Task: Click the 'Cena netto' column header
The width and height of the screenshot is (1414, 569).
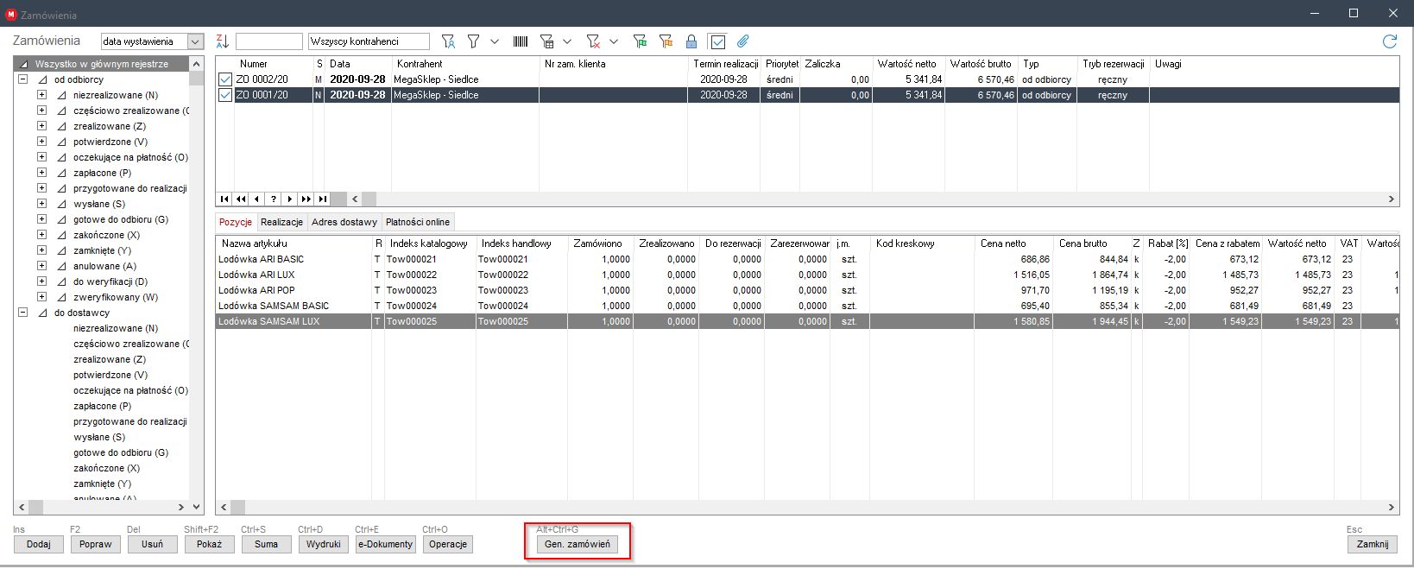Action: pos(1013,243)
